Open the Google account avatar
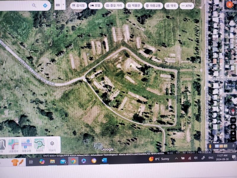The width and height of the screenshot is (237, 178). [x=229, y=5]
